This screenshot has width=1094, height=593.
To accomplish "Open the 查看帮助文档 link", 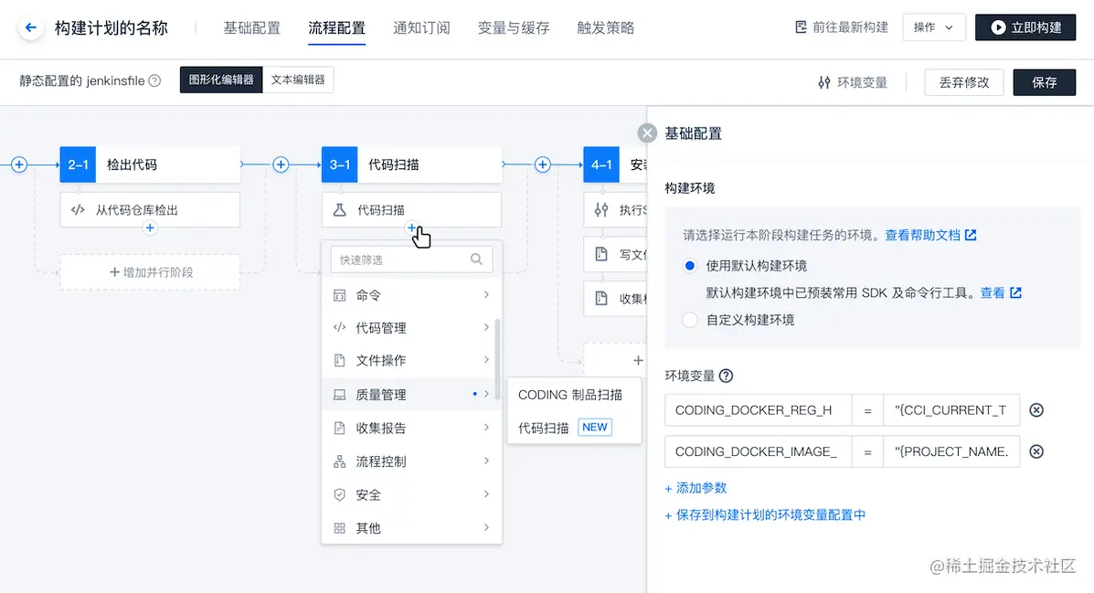I will [930, 235].
